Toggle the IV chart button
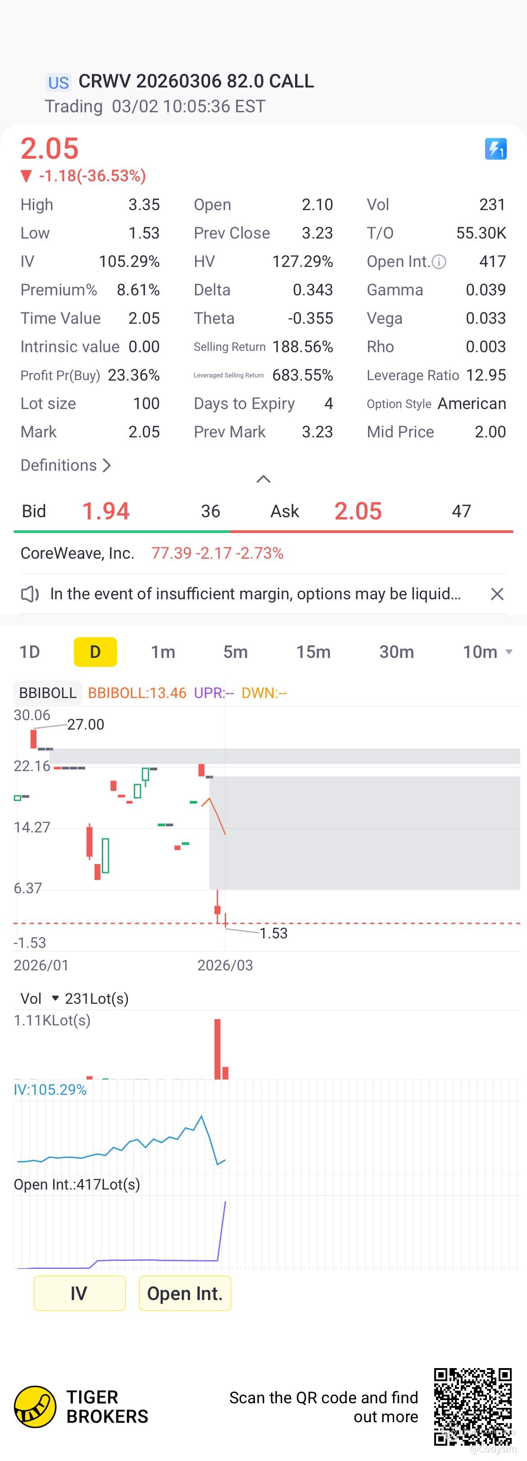 click(x=79, y=1293)
